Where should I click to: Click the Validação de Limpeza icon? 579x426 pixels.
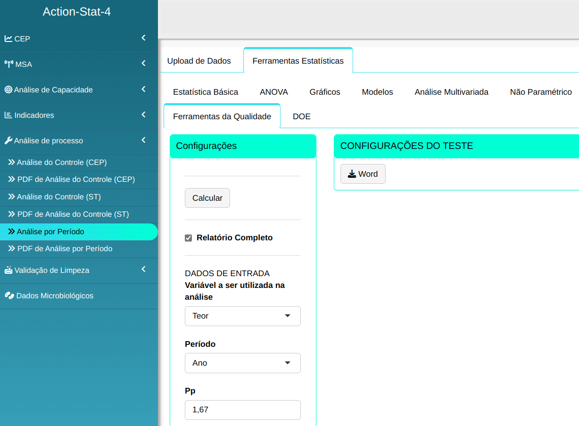[x=8, y=270]
